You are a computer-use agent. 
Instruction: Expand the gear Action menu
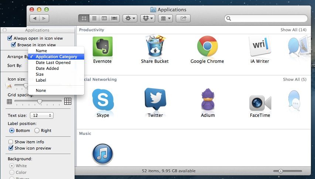(x=130, y=18)
